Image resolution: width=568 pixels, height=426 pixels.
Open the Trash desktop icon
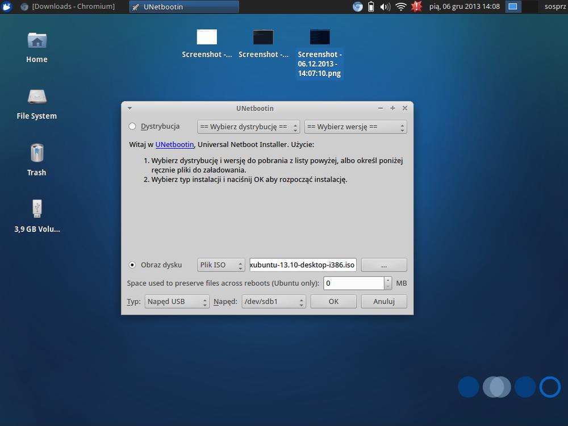click(x=37, y=152)
